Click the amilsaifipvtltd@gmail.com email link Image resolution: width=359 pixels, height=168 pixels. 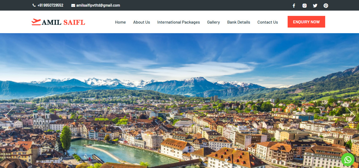pyautogui.click(x=98, y=5)
